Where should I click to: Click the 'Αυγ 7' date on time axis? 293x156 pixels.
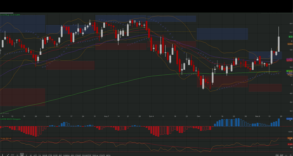(x=107, y=116)
